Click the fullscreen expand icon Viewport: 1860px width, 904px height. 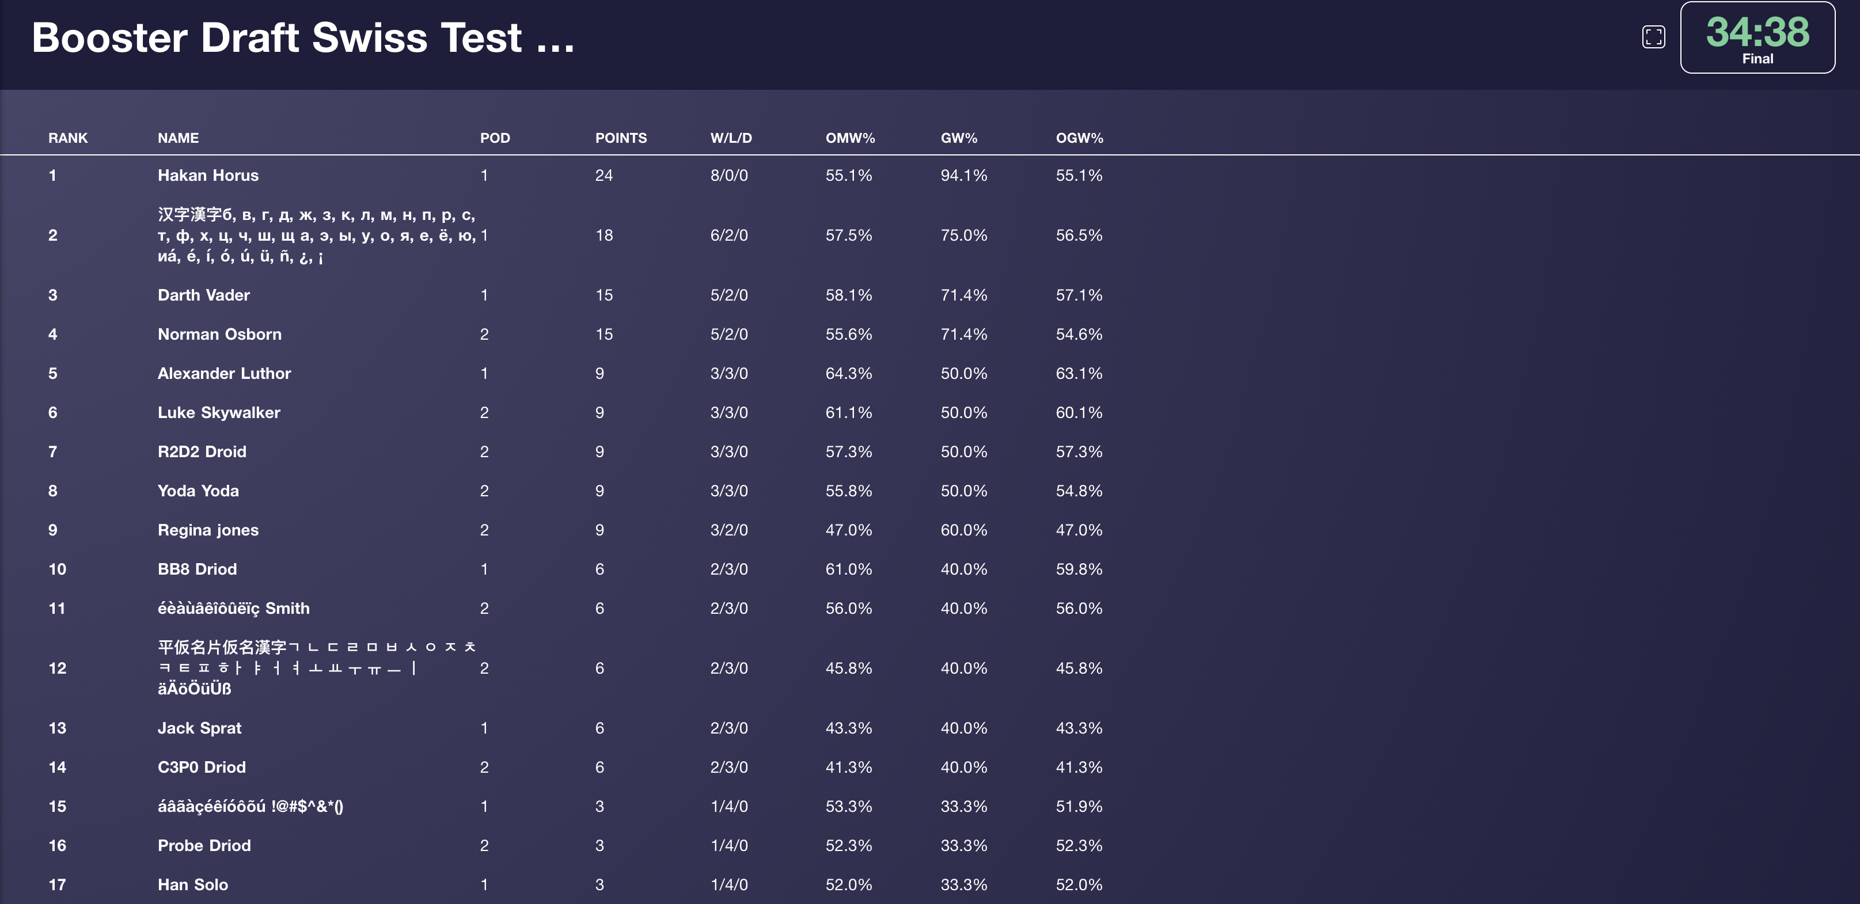click(1653, 37)
